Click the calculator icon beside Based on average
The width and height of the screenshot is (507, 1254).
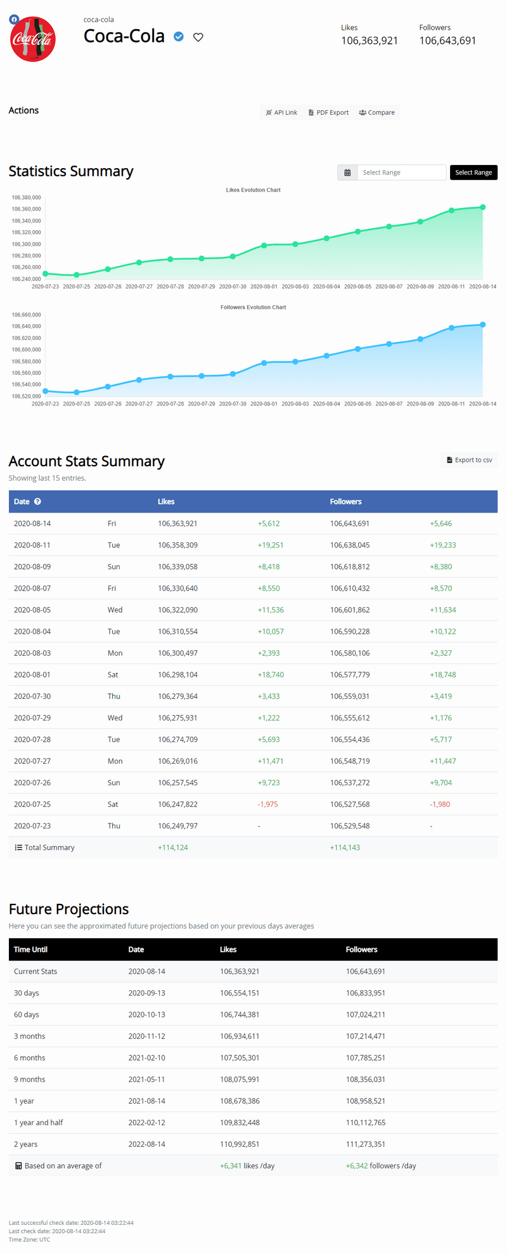coord(18,1166)
